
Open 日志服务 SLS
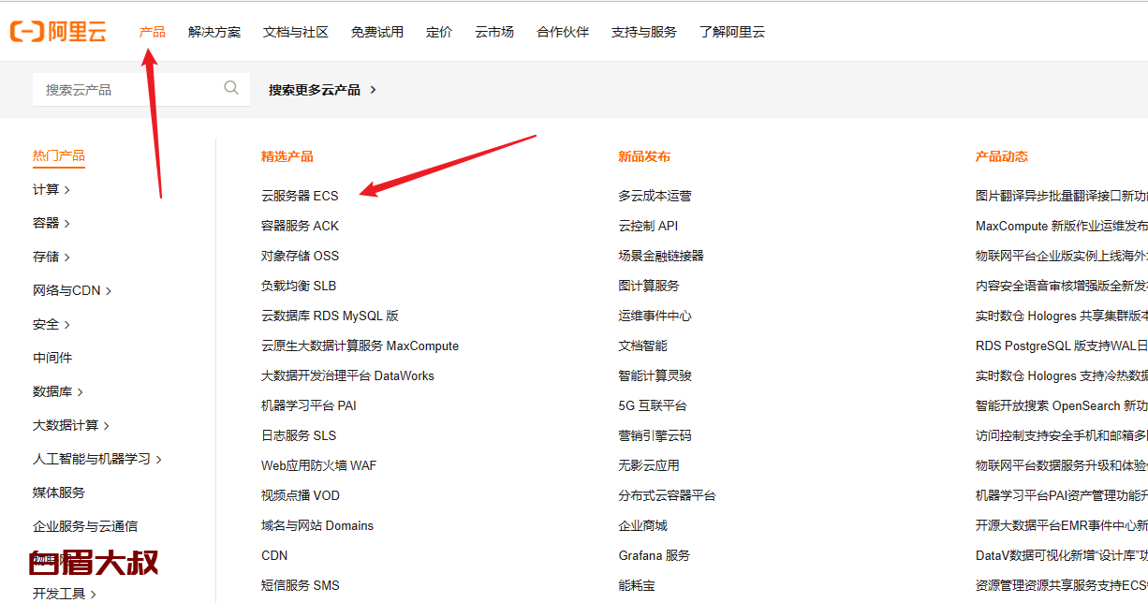pyautogui.click(x=299, y=435)
